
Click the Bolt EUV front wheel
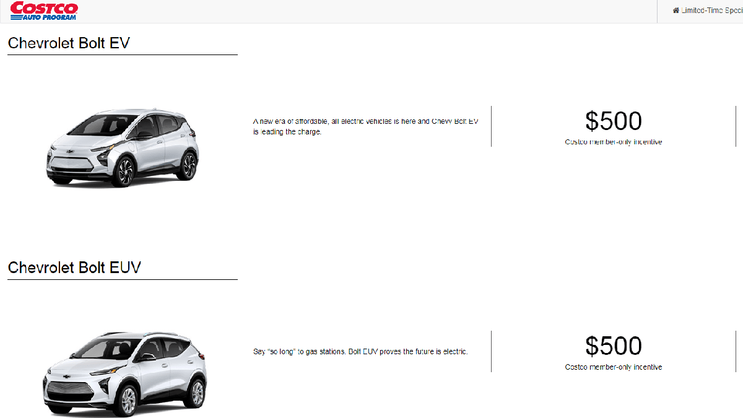(128, 401)
